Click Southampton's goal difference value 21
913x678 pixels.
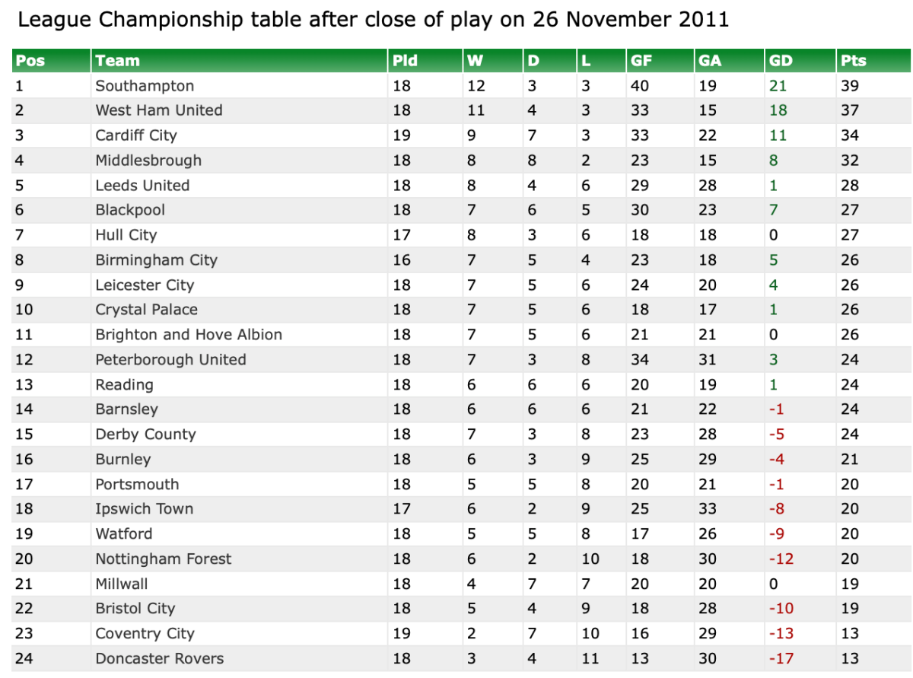click(x=778, y=86)
